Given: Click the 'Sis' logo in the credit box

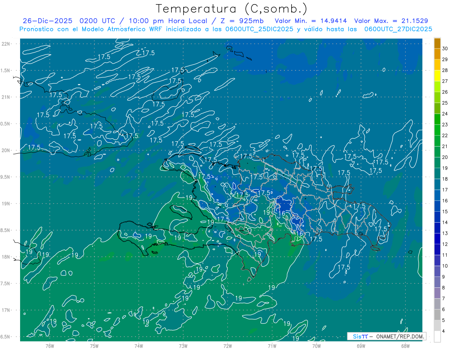Looking at the screenshot, I should [x=357, y=336].
